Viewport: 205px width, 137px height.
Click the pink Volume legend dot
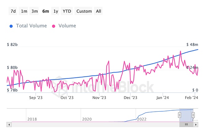coord(54,26)
